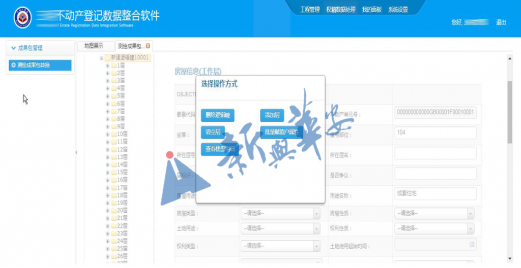Click the 删除逻辑幢 button

point(218,115)
